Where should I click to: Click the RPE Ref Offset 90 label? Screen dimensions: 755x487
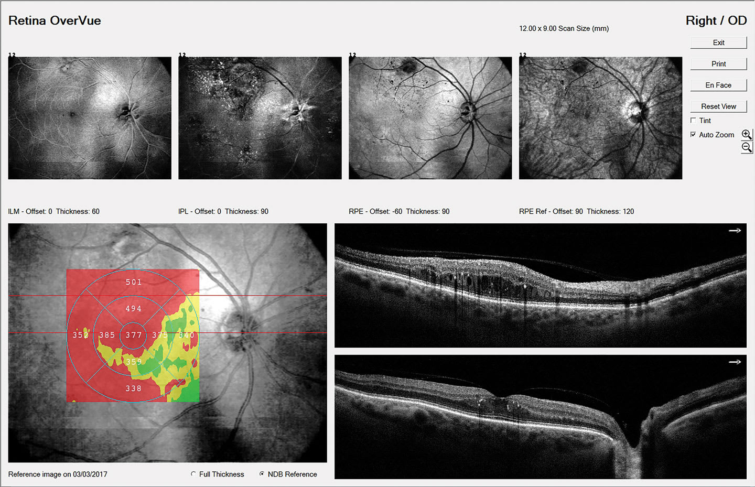577,211
